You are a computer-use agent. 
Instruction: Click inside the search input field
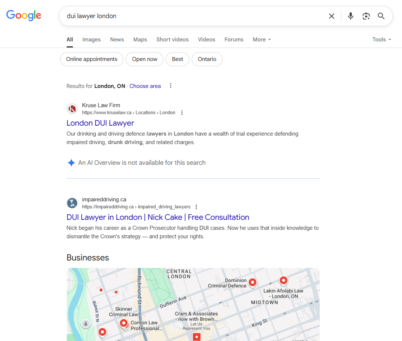pos(192,16)
